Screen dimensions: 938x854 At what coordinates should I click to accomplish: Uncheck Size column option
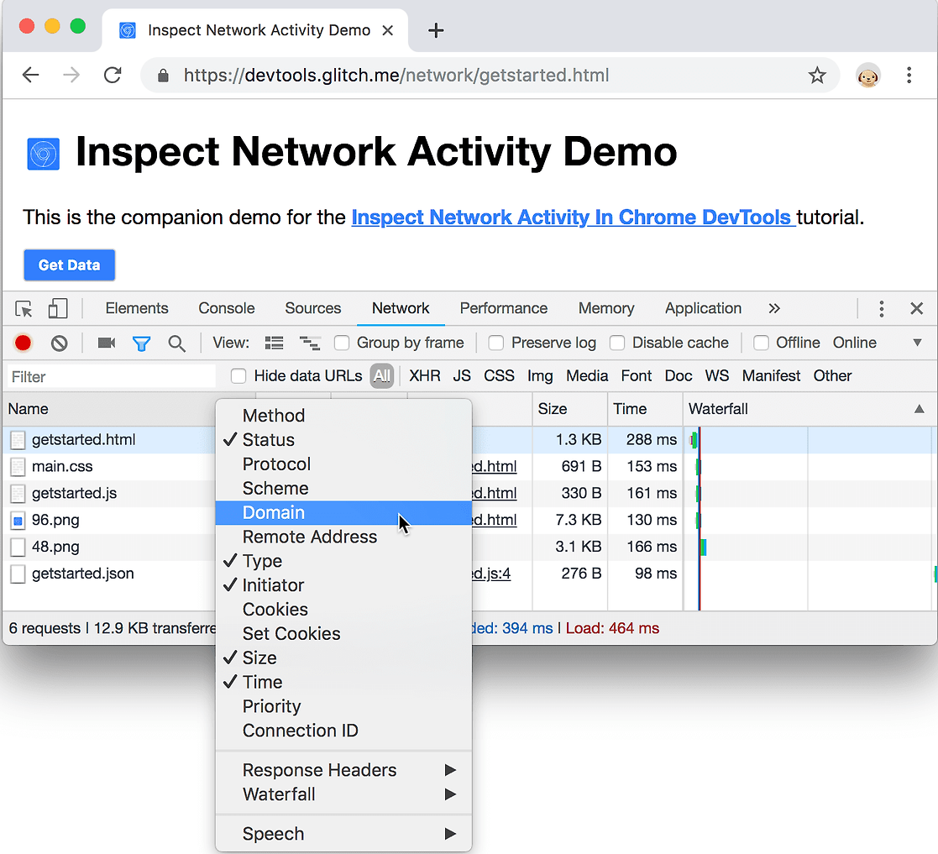click(x=343, y=658)
